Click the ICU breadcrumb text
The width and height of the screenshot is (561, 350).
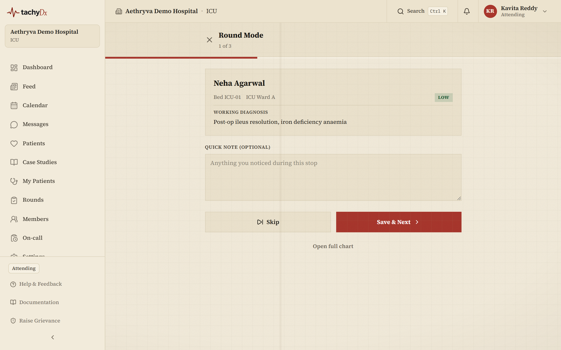pyautogui.click(x=212, y=11)
